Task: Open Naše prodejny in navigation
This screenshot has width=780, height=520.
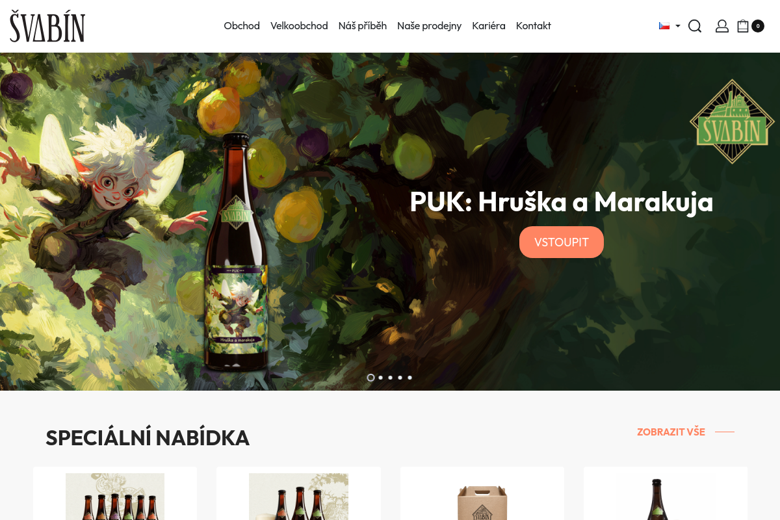Action: pos(429,26)
